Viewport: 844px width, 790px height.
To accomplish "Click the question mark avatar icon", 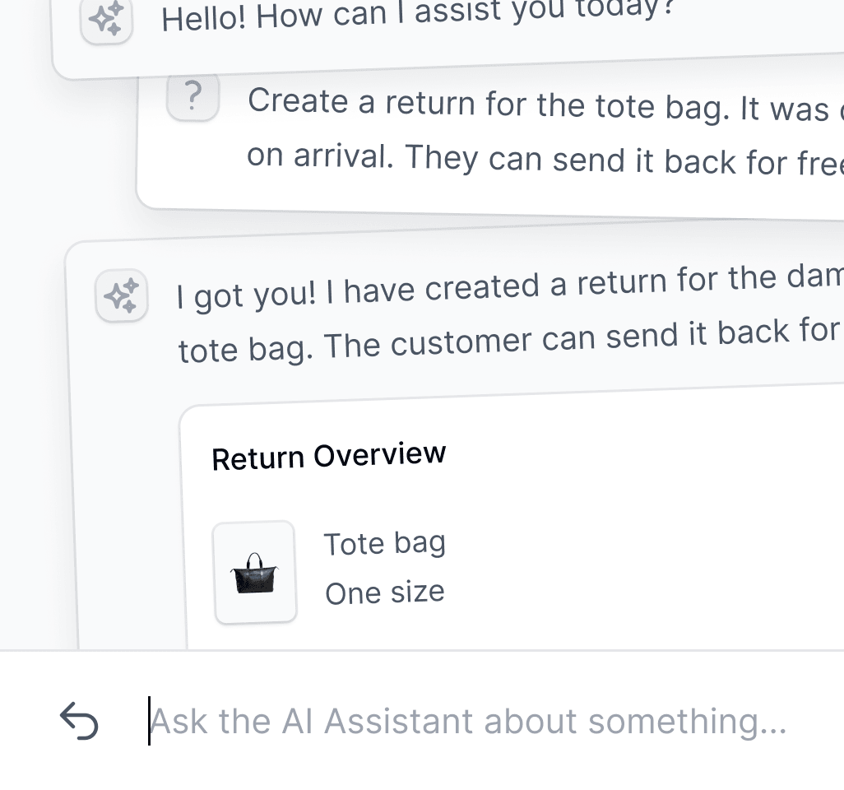I will click(x=192, y=96).
